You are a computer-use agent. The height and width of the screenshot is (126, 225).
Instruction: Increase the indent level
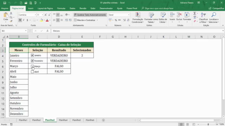click(x=70, y=20)
